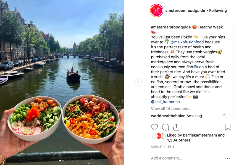
Task: Share the post via the share icon
Action: [176, 127]
